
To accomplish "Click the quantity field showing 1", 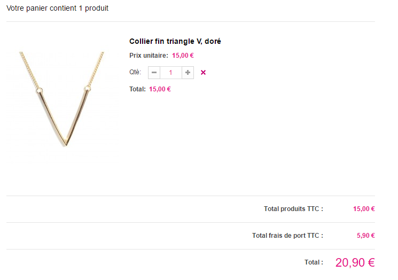I will [x=171, y=72].
